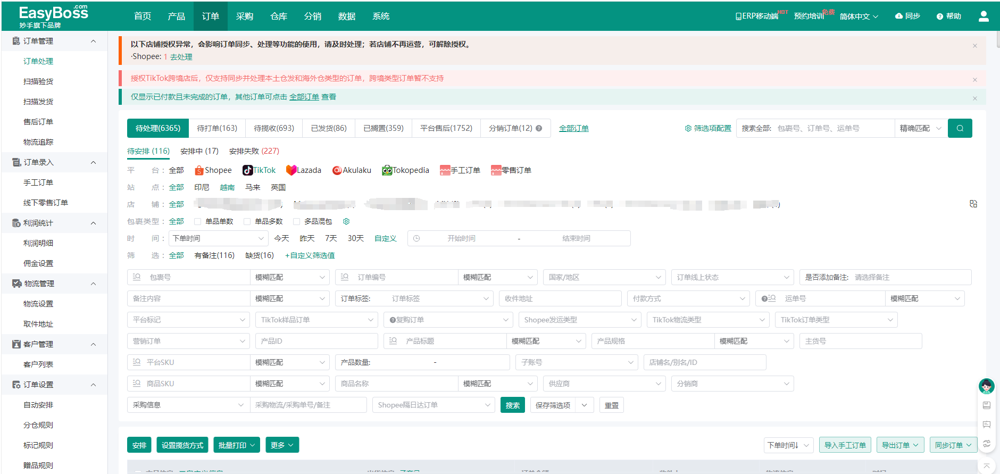Collapse the 订单管理 sidebar section
Viewport: 1000px width, 474px height.
[x=94, y=41]
